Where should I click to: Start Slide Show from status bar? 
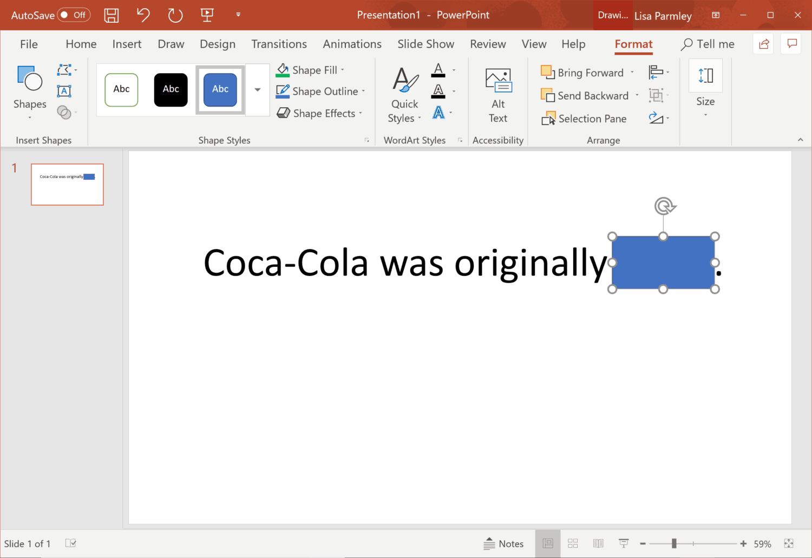coord(624,543)
